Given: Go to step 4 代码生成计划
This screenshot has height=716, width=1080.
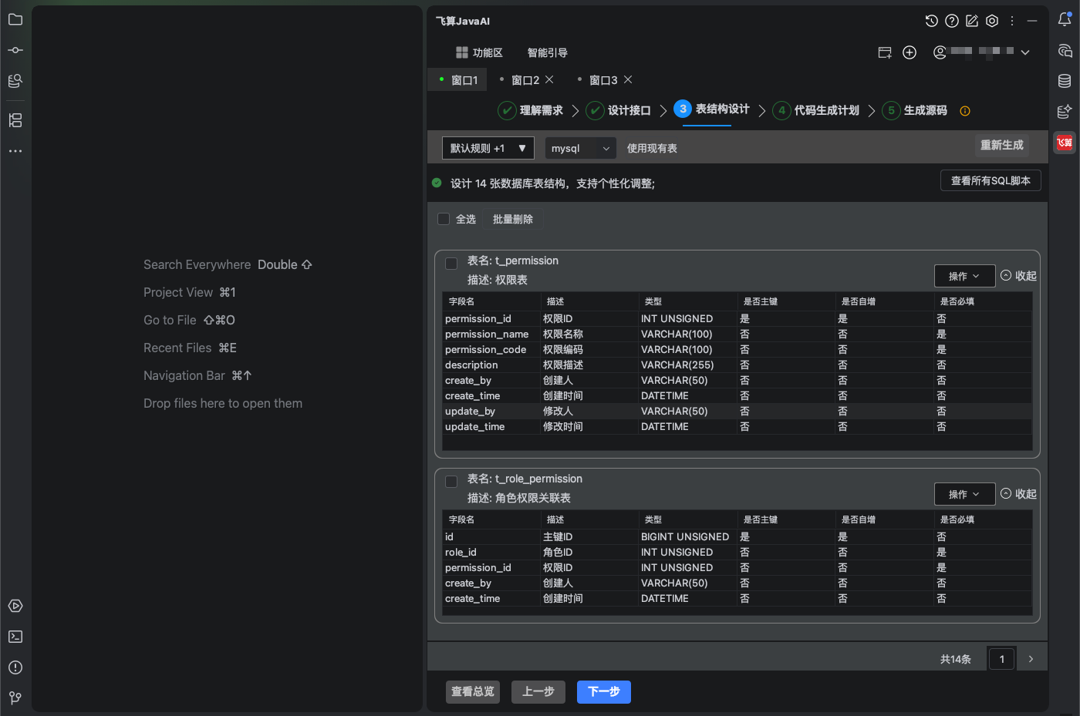Looking at the screenshot, I should pyautogui.click(x=816, y=110).
